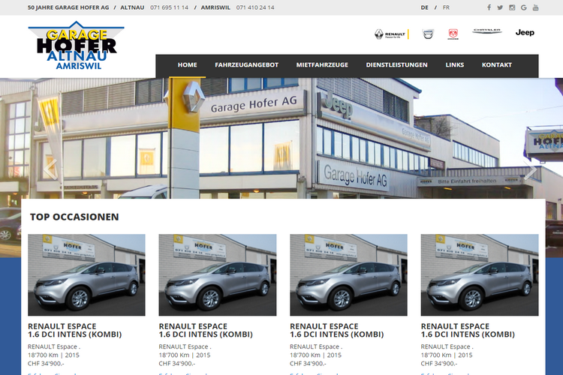563x375 pixels.
Task: Click third card's Renault Espace title
Action: tap(337, 331)
